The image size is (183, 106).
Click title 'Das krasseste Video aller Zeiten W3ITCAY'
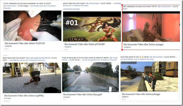pyautogui.click(x=25, y=43)
